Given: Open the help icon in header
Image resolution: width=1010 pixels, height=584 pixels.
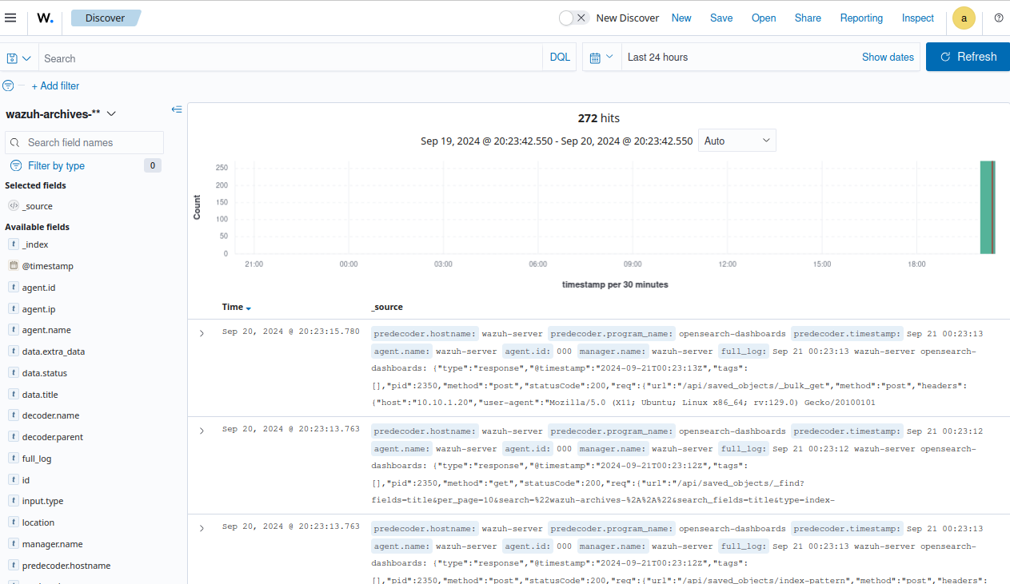Looking at the screenshot, I should tap(998, 18).
